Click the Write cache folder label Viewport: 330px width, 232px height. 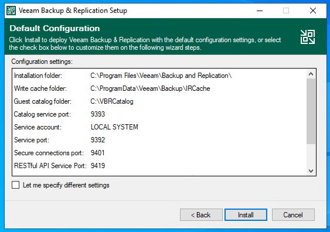coord(40,88)
